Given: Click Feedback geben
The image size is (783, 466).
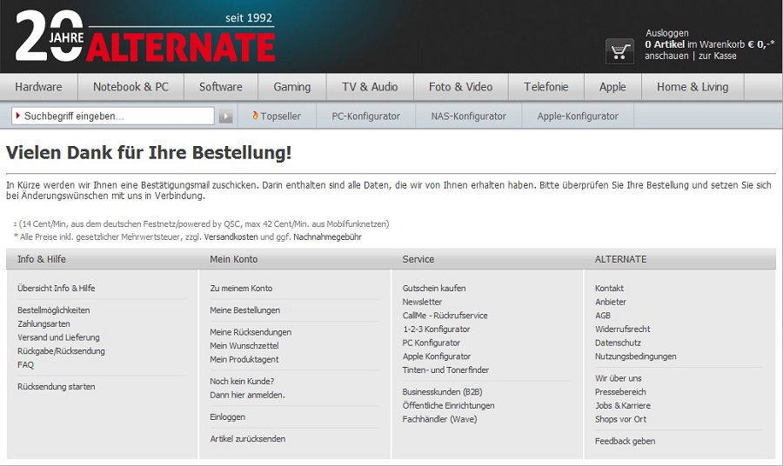Looking at the screenshot, I should pos(625,441).
